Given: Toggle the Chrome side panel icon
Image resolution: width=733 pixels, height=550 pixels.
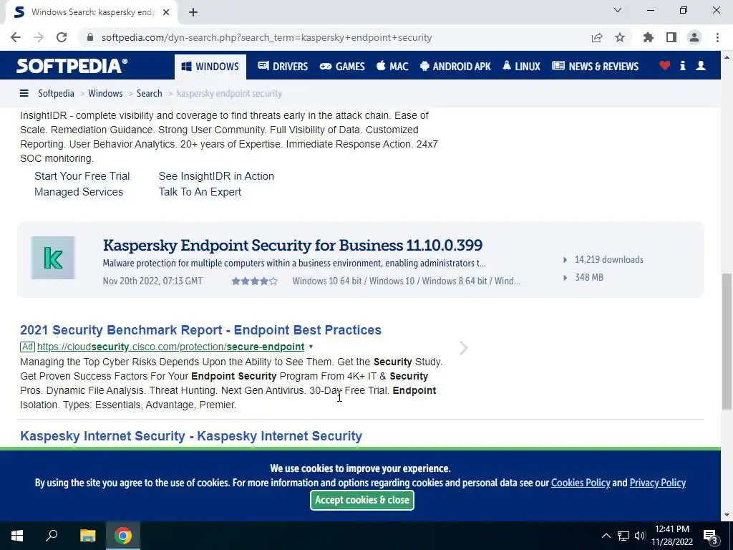Looking at the screenshot, I should tap(671, 37).
